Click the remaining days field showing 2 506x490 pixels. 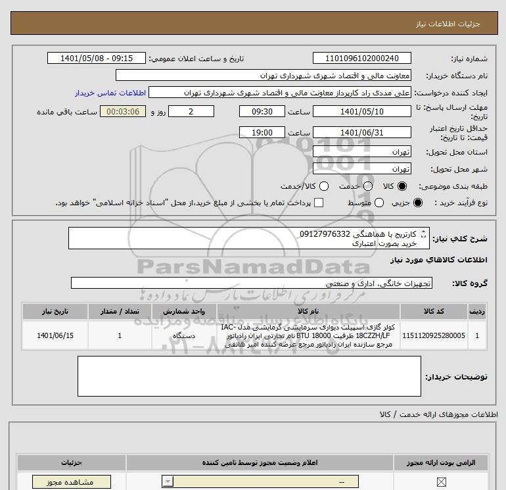coord(191,111)
